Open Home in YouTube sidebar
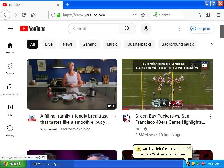Screen dimensions: 224x168 click(10, 48)
